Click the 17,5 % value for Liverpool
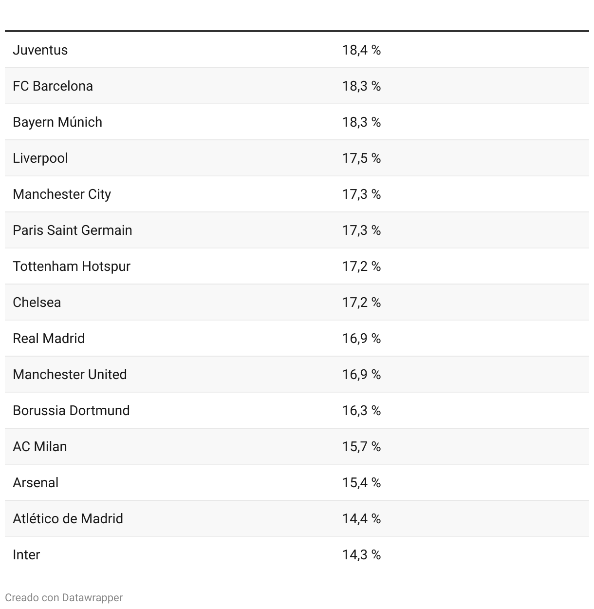594x609 pixels. point(361,158)
